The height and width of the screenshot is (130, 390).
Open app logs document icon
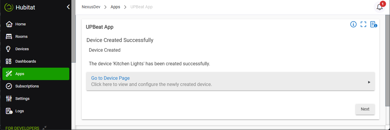(373, 25)
